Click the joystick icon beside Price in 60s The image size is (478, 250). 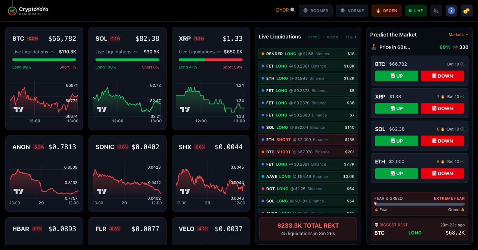pyautogui.click(x=374, y=47)
